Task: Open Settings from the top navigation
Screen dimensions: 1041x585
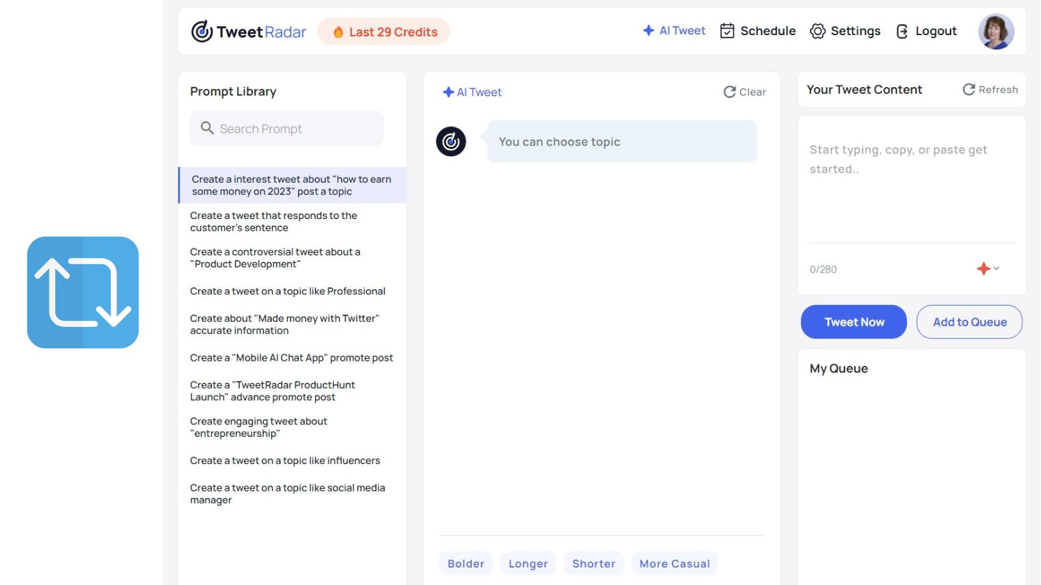Action: click(845, 31)
